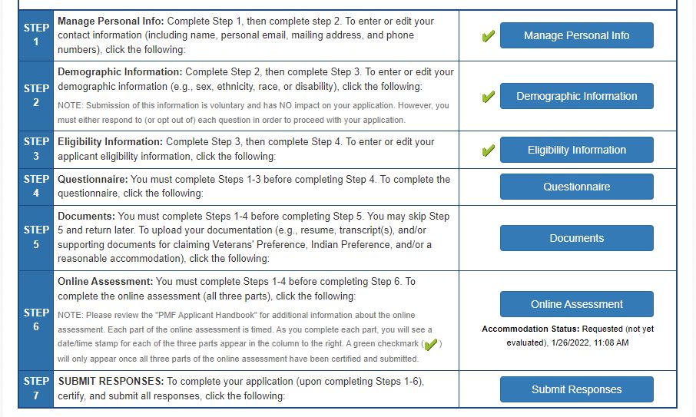Select the STEP 4 label cell
696x417 pixels.
pos(36,187)
